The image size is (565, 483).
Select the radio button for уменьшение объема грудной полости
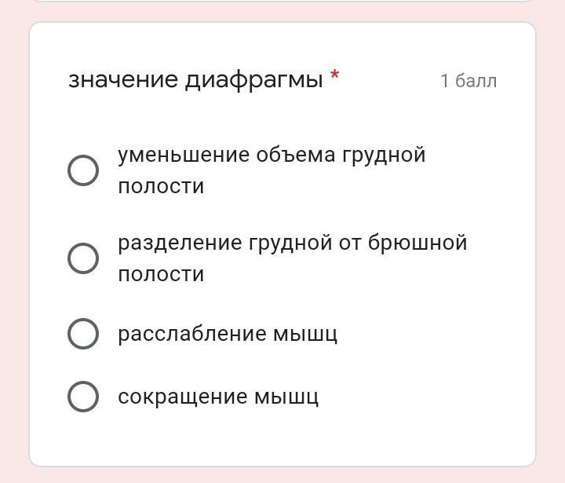83,170
